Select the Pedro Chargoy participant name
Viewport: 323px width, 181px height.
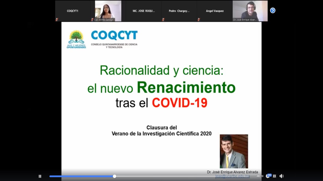click(x=179, y=11)
